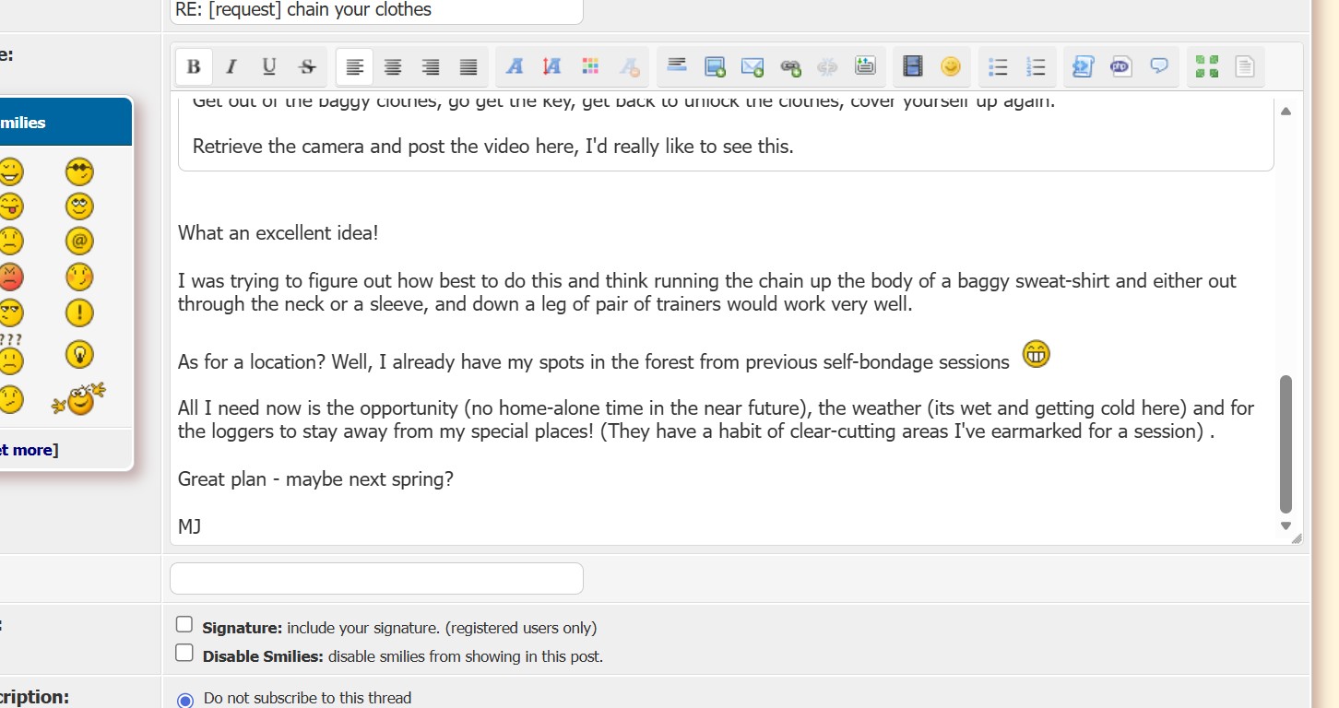This screenshot has height=708, width=1339.
Task: Insert an image into post
Action: pyautogui.click(x=715, y=66)
